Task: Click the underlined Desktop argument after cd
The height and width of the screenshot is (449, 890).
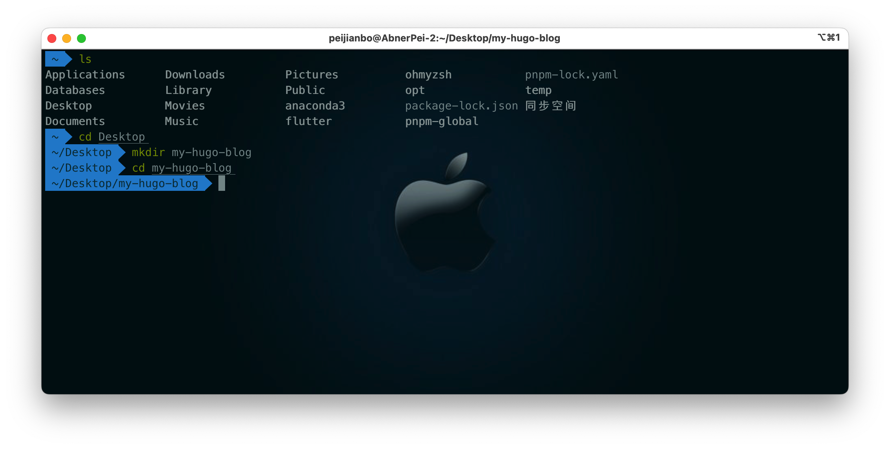Action: click(x=122, y=137)
